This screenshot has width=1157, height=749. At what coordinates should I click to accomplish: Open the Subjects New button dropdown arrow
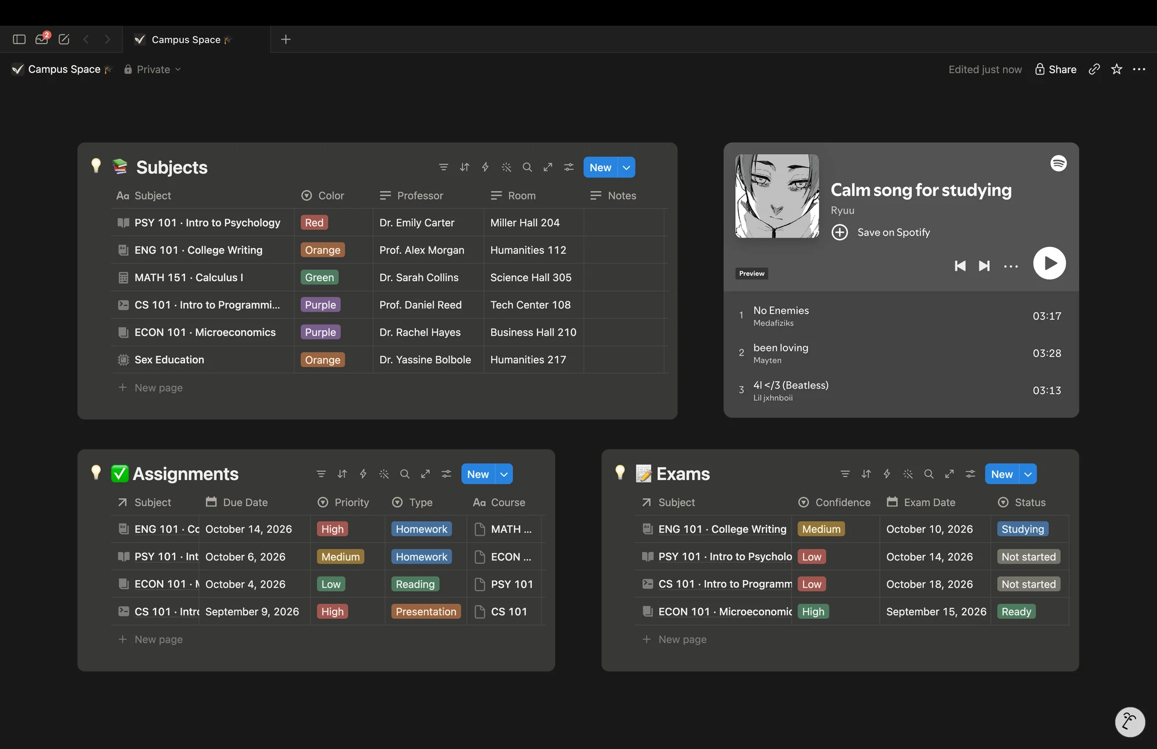(x=627, y=167)
